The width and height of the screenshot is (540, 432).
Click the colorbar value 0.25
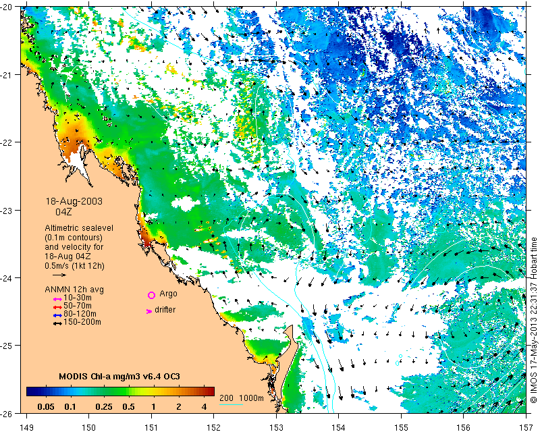click(104, 407)
